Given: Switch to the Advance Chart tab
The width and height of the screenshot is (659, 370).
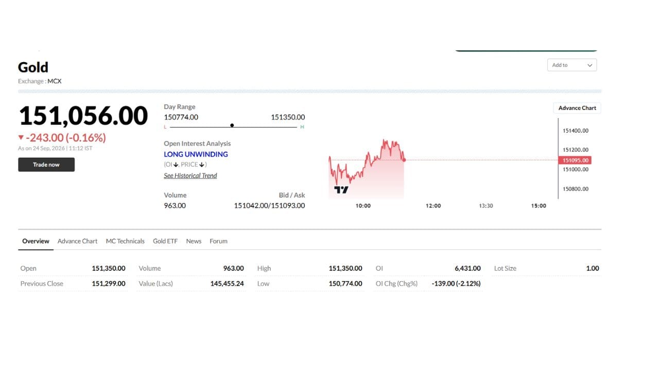Looking at the screenshot, I should coord(77,241).
